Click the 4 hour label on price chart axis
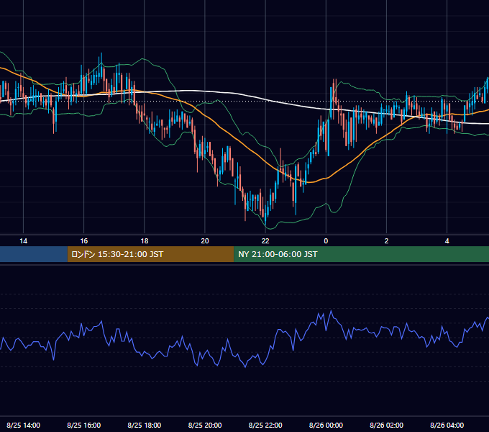Image resolution: width=489 pixels, height=432 pixels. tap(447, 241)
